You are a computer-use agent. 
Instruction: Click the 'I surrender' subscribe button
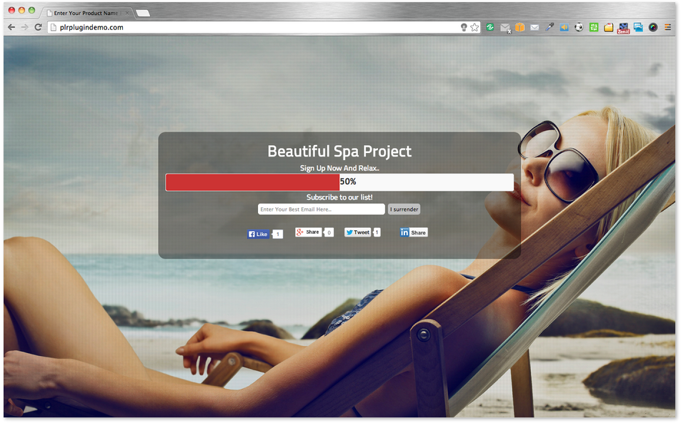click(404, 209)
